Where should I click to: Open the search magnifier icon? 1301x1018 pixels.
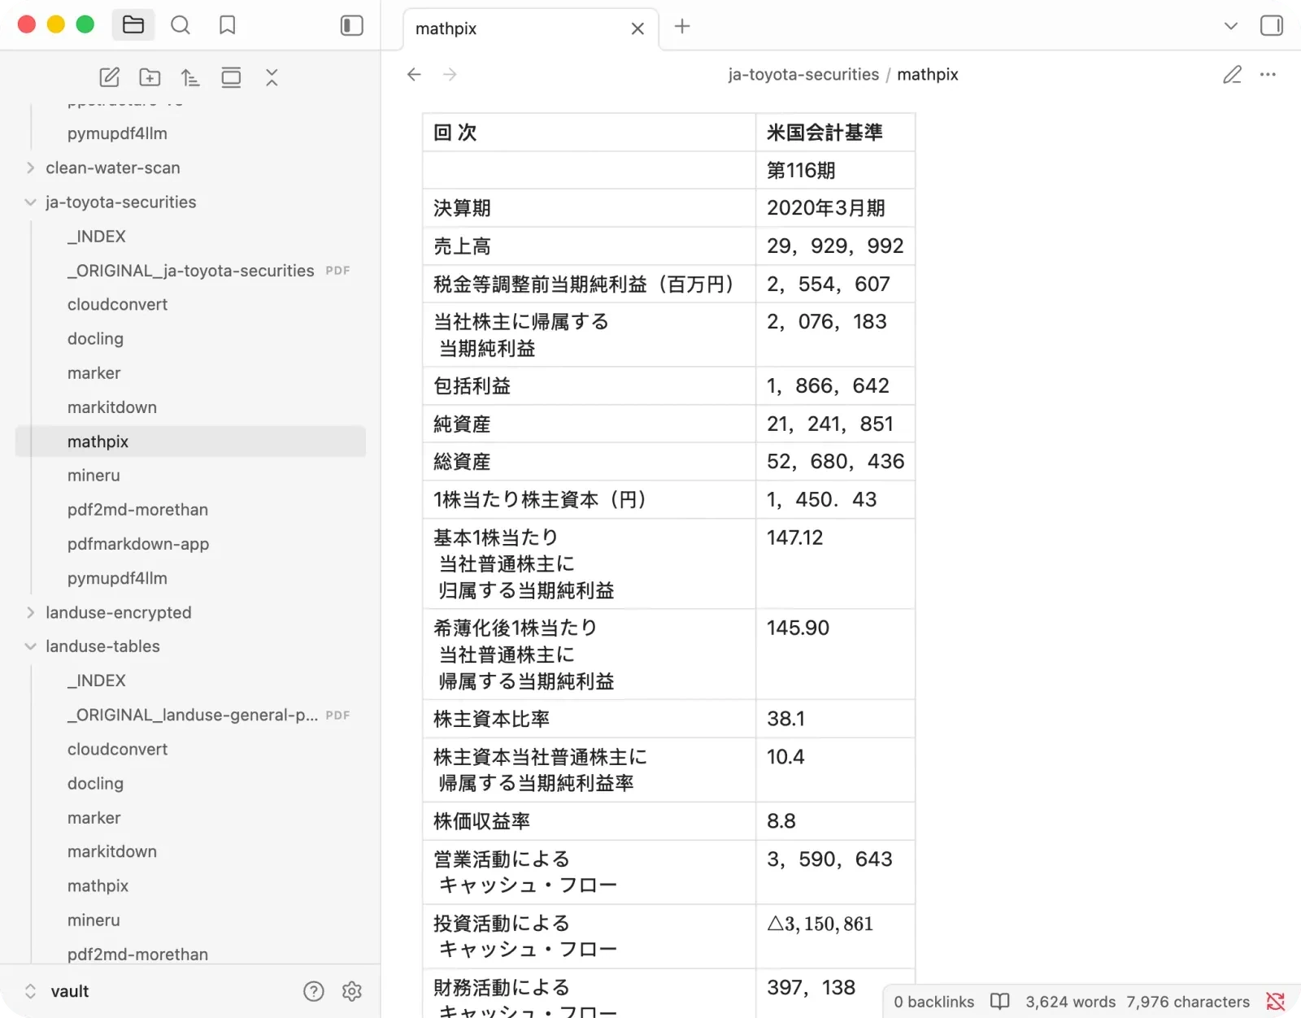click(x=181, y=25)
